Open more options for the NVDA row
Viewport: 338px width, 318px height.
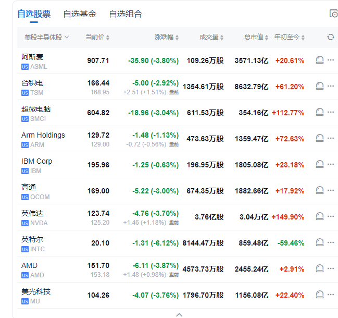[331, 216]
